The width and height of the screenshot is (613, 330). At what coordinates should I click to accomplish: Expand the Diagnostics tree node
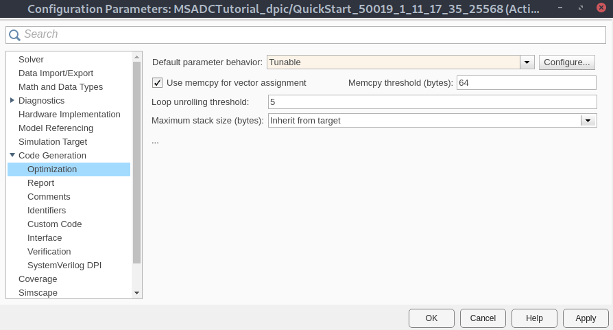pyautogui.click(x=12, y=101)
